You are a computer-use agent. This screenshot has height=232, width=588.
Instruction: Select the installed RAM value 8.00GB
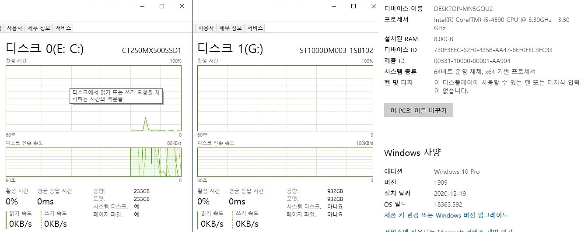[444, 39]
